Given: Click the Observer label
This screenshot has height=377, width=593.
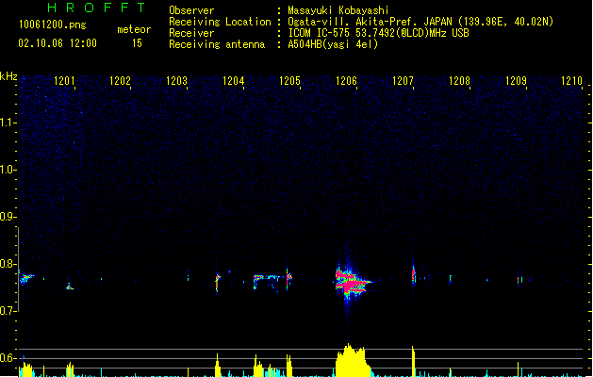Looking at the screenshot, I should [x=191, y=10].
